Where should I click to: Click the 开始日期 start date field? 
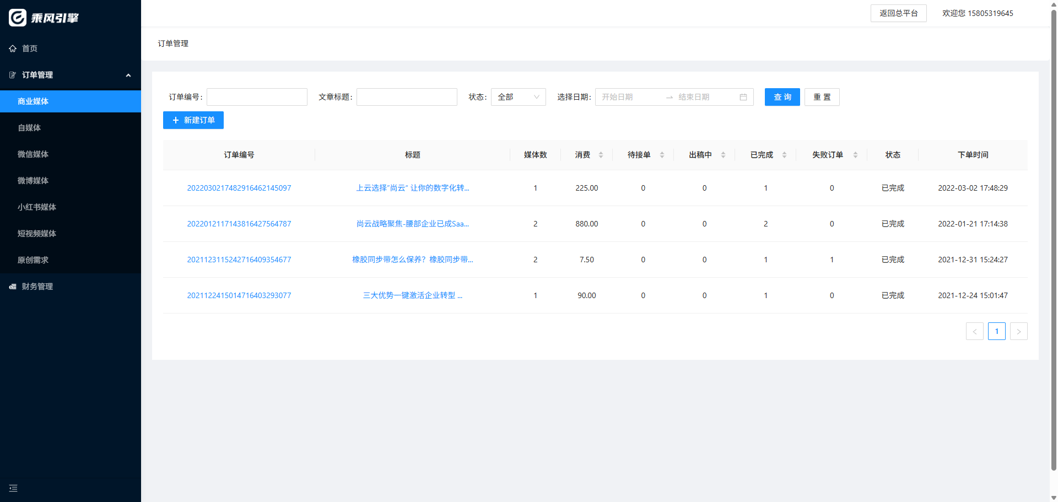point(628,97)
